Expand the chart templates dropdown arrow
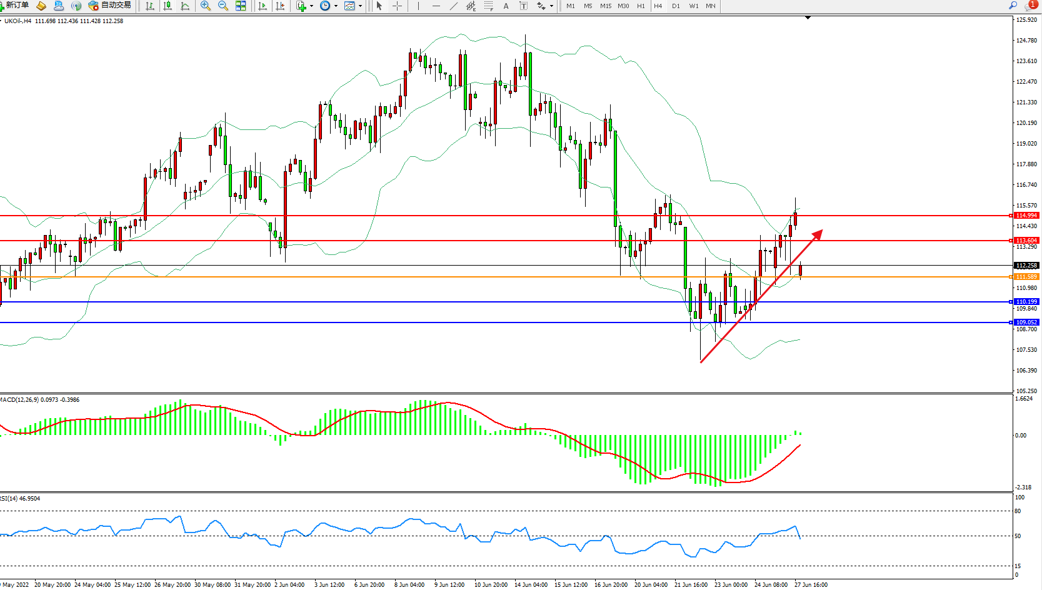 [x=360, y=6]
